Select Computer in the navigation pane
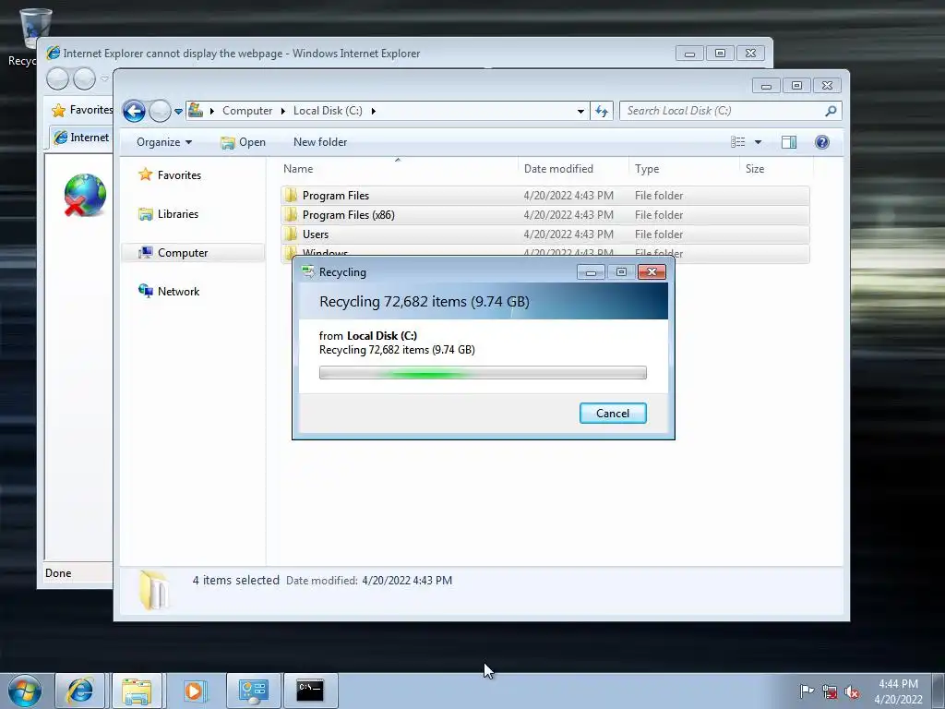 point(183,253)
